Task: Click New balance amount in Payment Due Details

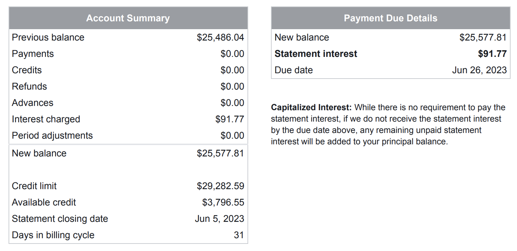Action: 483,37
